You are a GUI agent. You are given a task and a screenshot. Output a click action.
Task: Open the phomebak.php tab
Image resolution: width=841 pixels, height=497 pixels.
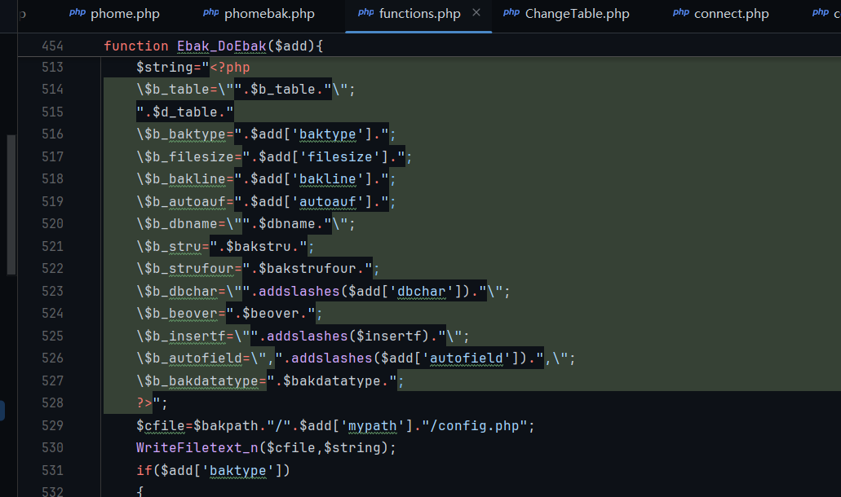pos(268,14)
